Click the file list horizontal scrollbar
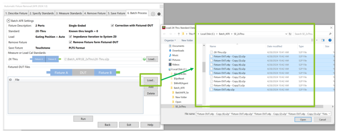 click(x=266, y=107)
